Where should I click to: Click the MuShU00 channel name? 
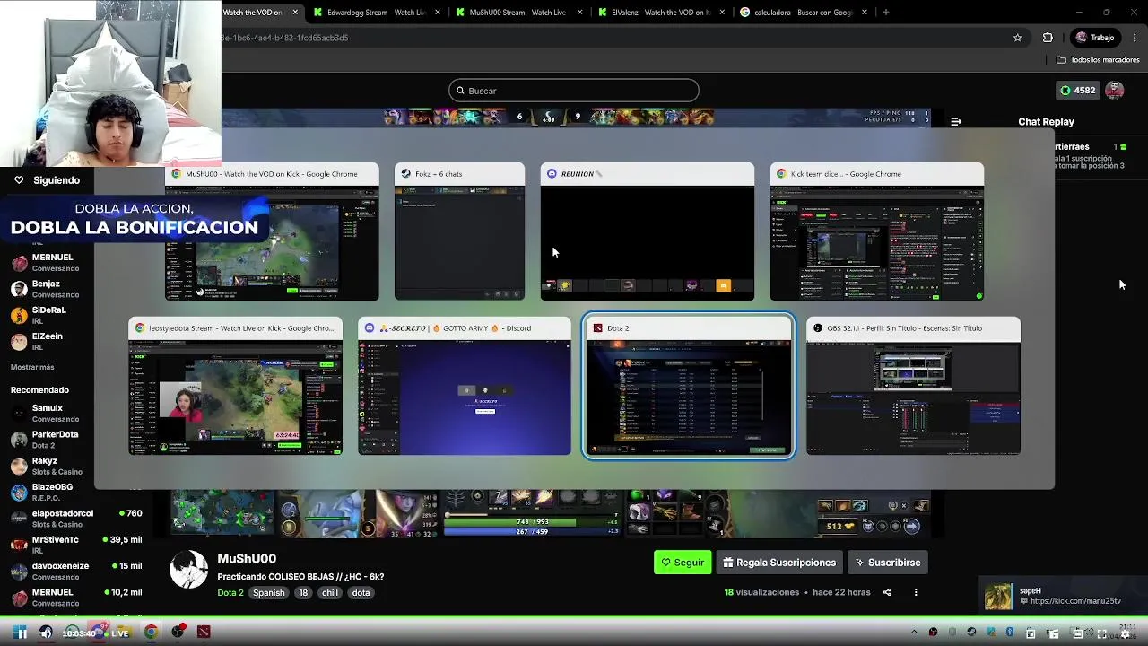(247, 559)
